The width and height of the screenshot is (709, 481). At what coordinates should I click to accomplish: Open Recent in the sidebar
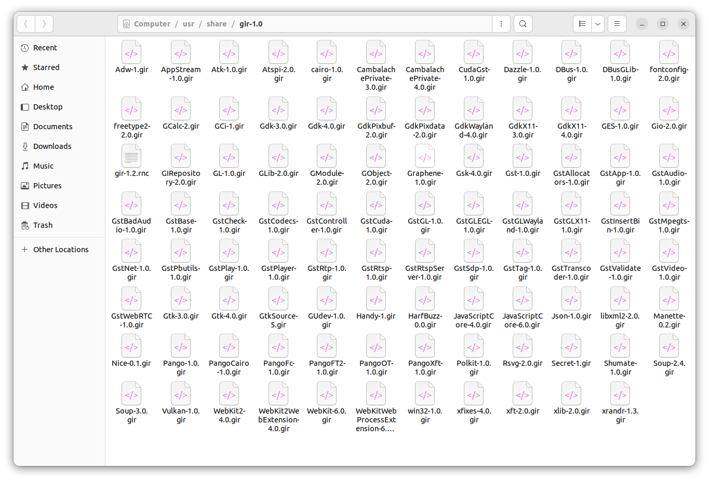click(x=60, y=48)
